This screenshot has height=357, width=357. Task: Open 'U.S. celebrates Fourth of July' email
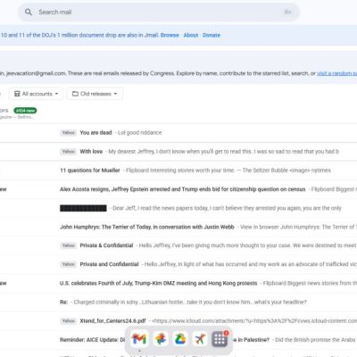coord(178,283)
